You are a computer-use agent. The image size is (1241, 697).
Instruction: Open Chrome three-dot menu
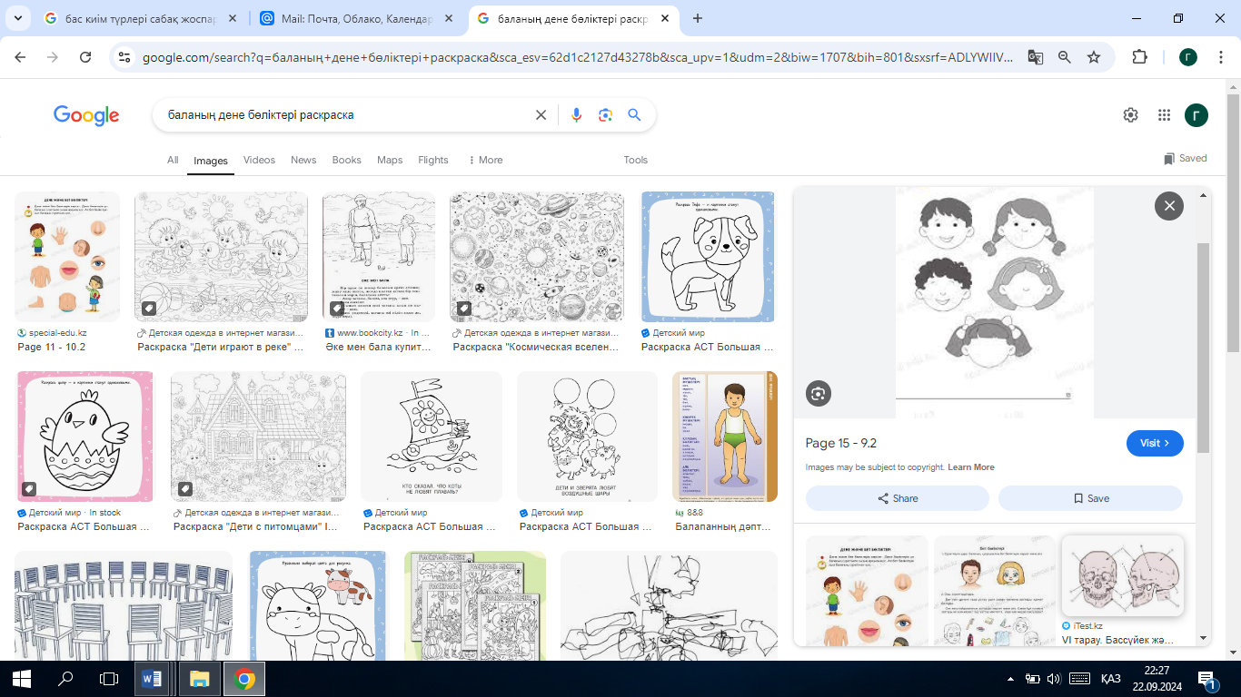[x=1220, y=57]
